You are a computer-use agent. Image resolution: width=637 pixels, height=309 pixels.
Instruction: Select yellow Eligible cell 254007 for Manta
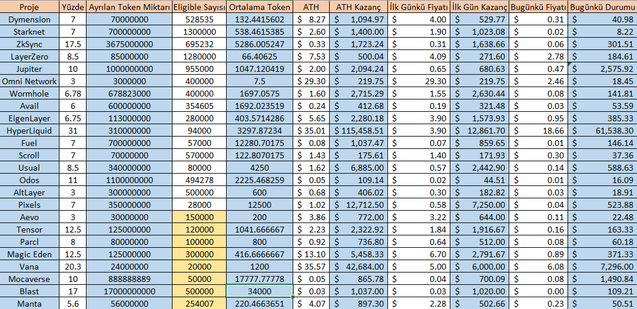(198, 303)
